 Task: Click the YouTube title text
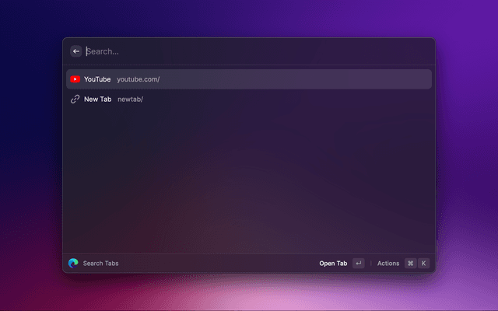click(97, 79)
